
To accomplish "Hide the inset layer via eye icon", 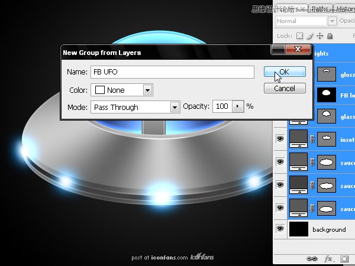I will coord(280,138).
